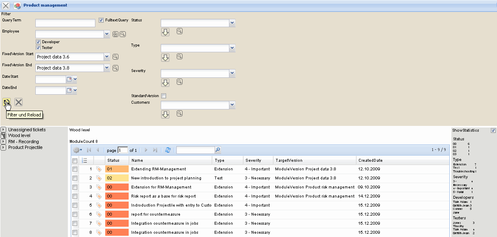The image size is (497, 237).
Task: Select RM - Recording in the tree
Action: 23,142
